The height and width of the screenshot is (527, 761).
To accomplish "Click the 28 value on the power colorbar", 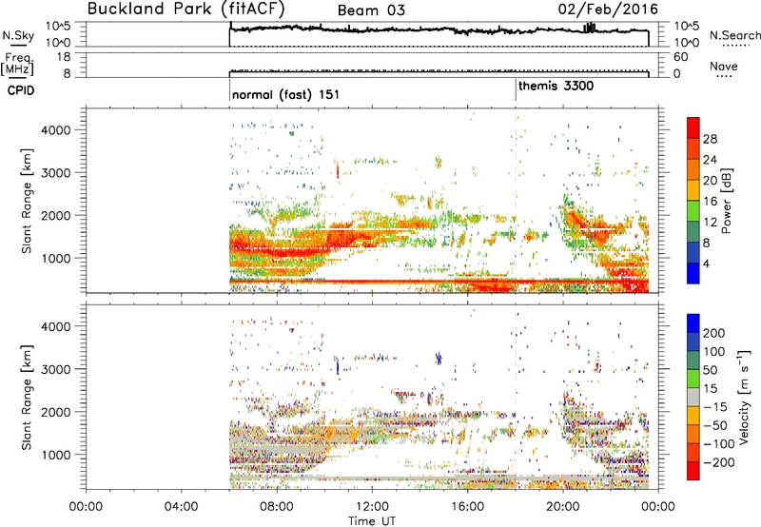I will coord(710,139).
